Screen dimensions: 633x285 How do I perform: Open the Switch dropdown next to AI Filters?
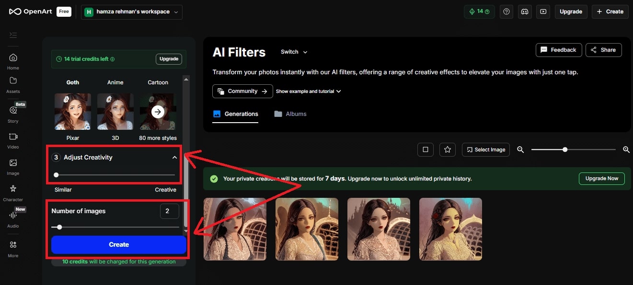pyautogui.click(x=293, y=52)
